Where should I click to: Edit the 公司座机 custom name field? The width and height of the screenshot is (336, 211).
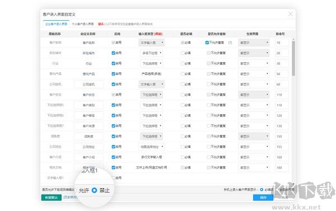click(x=88, y=84)
